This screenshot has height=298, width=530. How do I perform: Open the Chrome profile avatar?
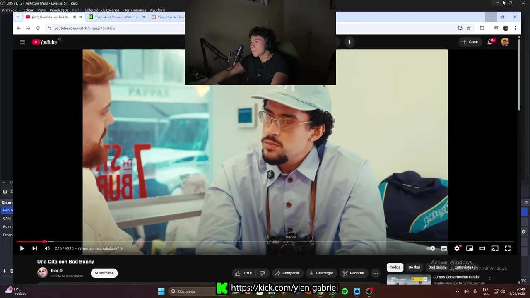pyautogui.click(x=506, y=28)
